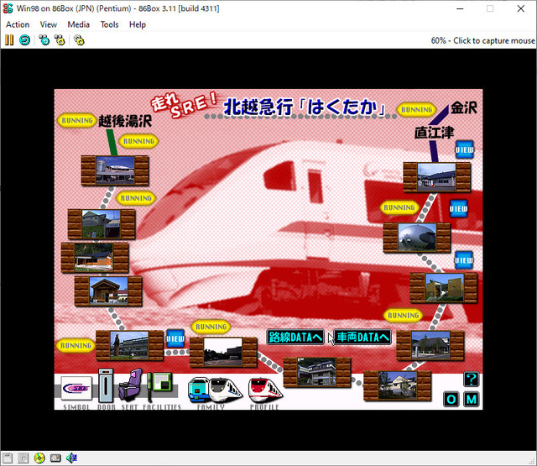Open the statue station thumbnail
This screenshot has height=466, width=537.
(x=129, y=345)
